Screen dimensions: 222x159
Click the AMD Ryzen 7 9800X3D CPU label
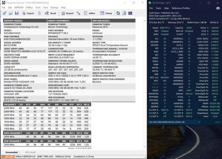pyautogui.click(x=164, y=13)
